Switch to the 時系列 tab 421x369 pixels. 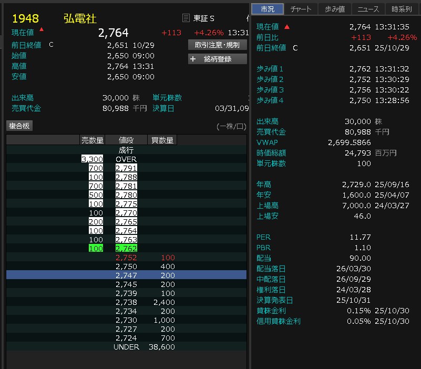(402, 9)
